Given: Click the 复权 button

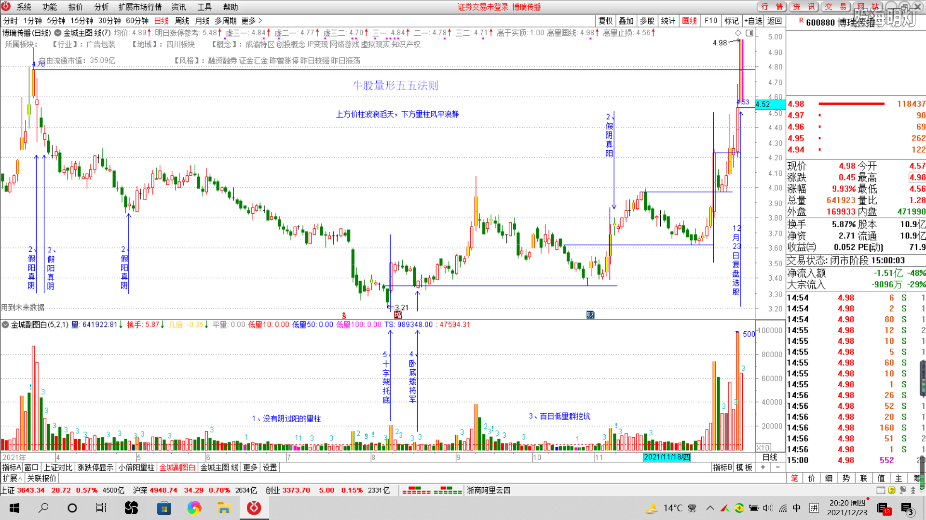Looking at the screenshot, I should point(606,21).
